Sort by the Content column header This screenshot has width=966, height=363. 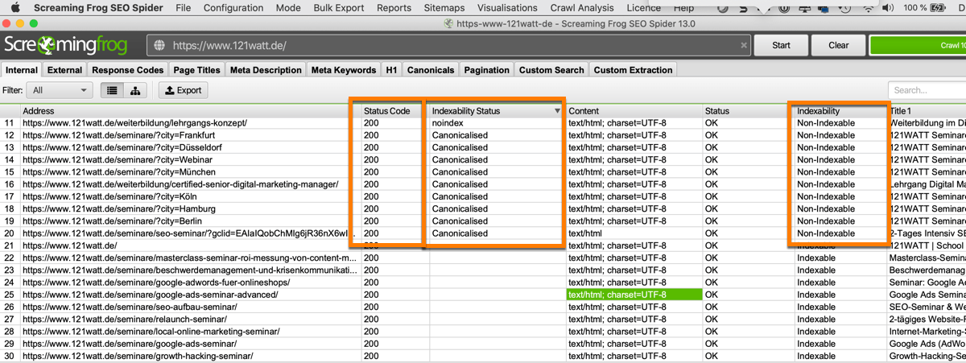[x=634, y=111]
